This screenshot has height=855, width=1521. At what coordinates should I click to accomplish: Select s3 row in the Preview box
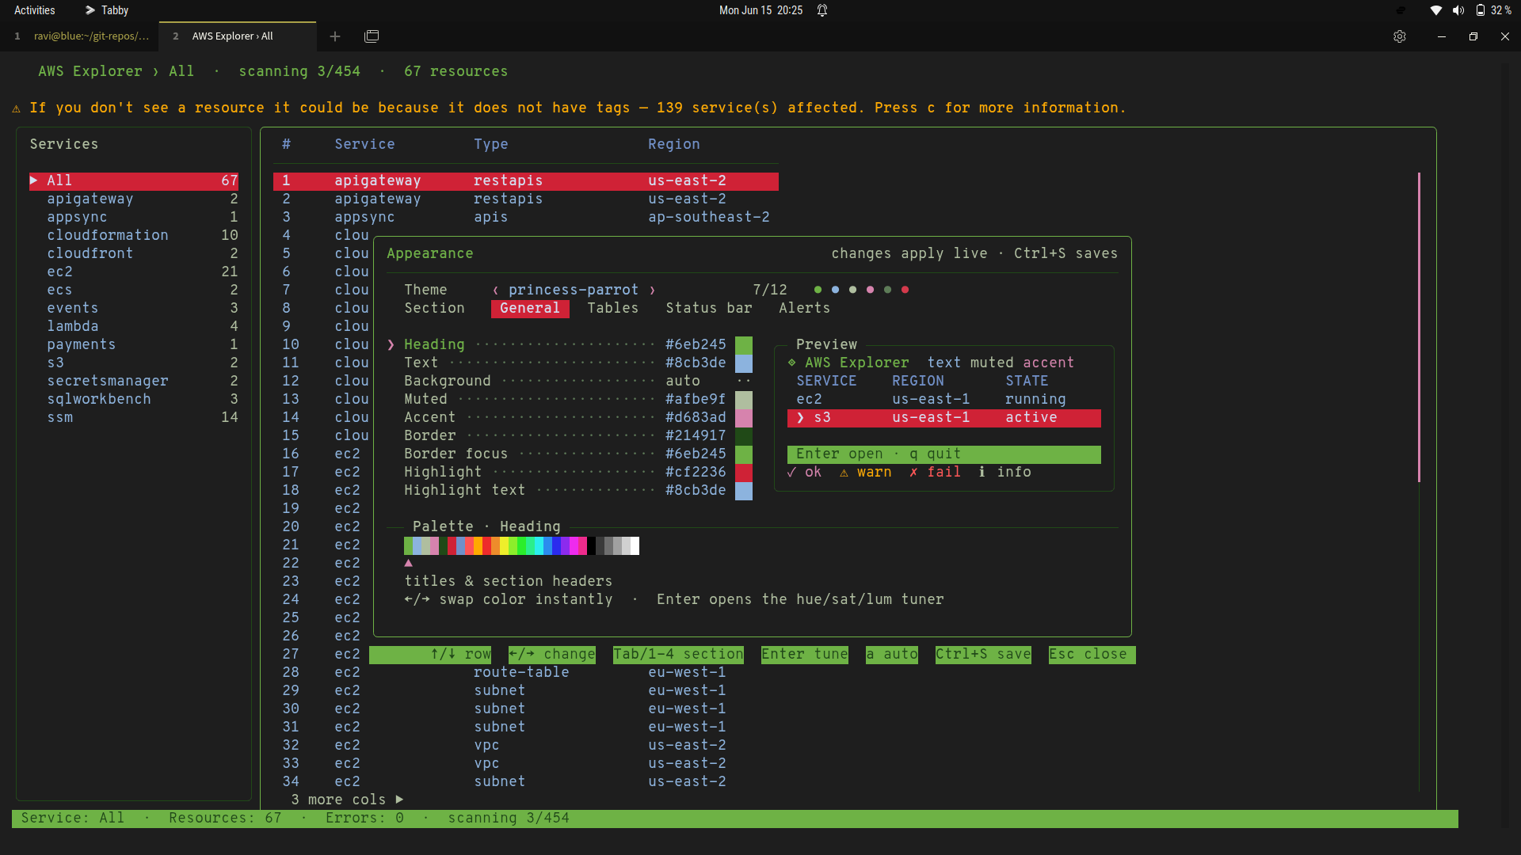tap(943, 418)
